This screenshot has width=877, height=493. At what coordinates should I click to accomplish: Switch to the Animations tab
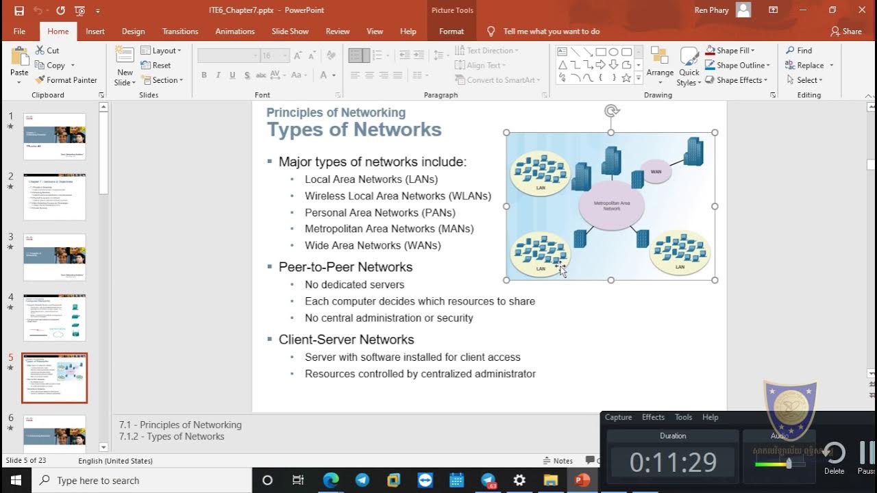coord(235,31)
